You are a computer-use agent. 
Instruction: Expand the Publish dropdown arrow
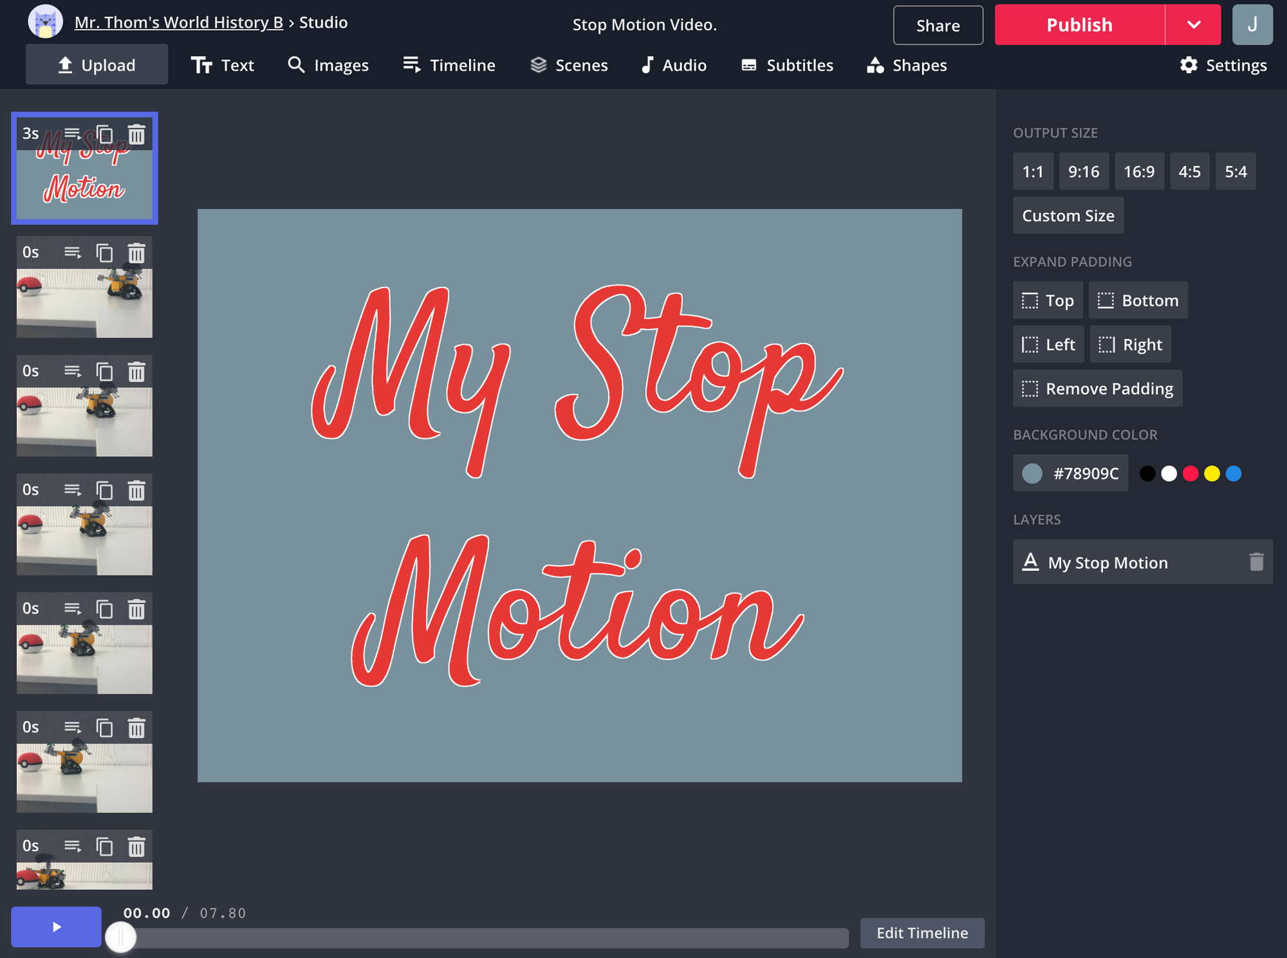tap(1193, 24)
